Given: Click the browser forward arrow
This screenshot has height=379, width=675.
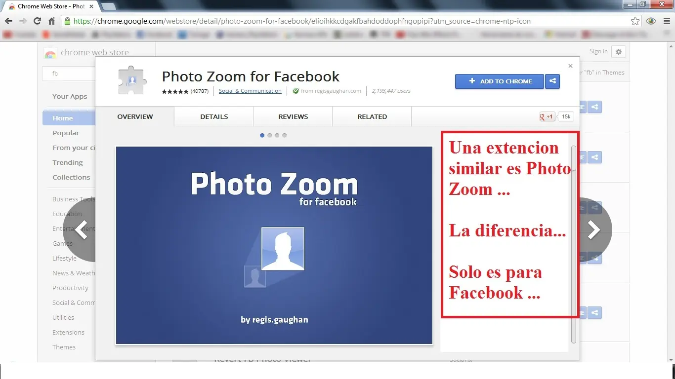Looking at the screenshot, I should click(23, 21).
